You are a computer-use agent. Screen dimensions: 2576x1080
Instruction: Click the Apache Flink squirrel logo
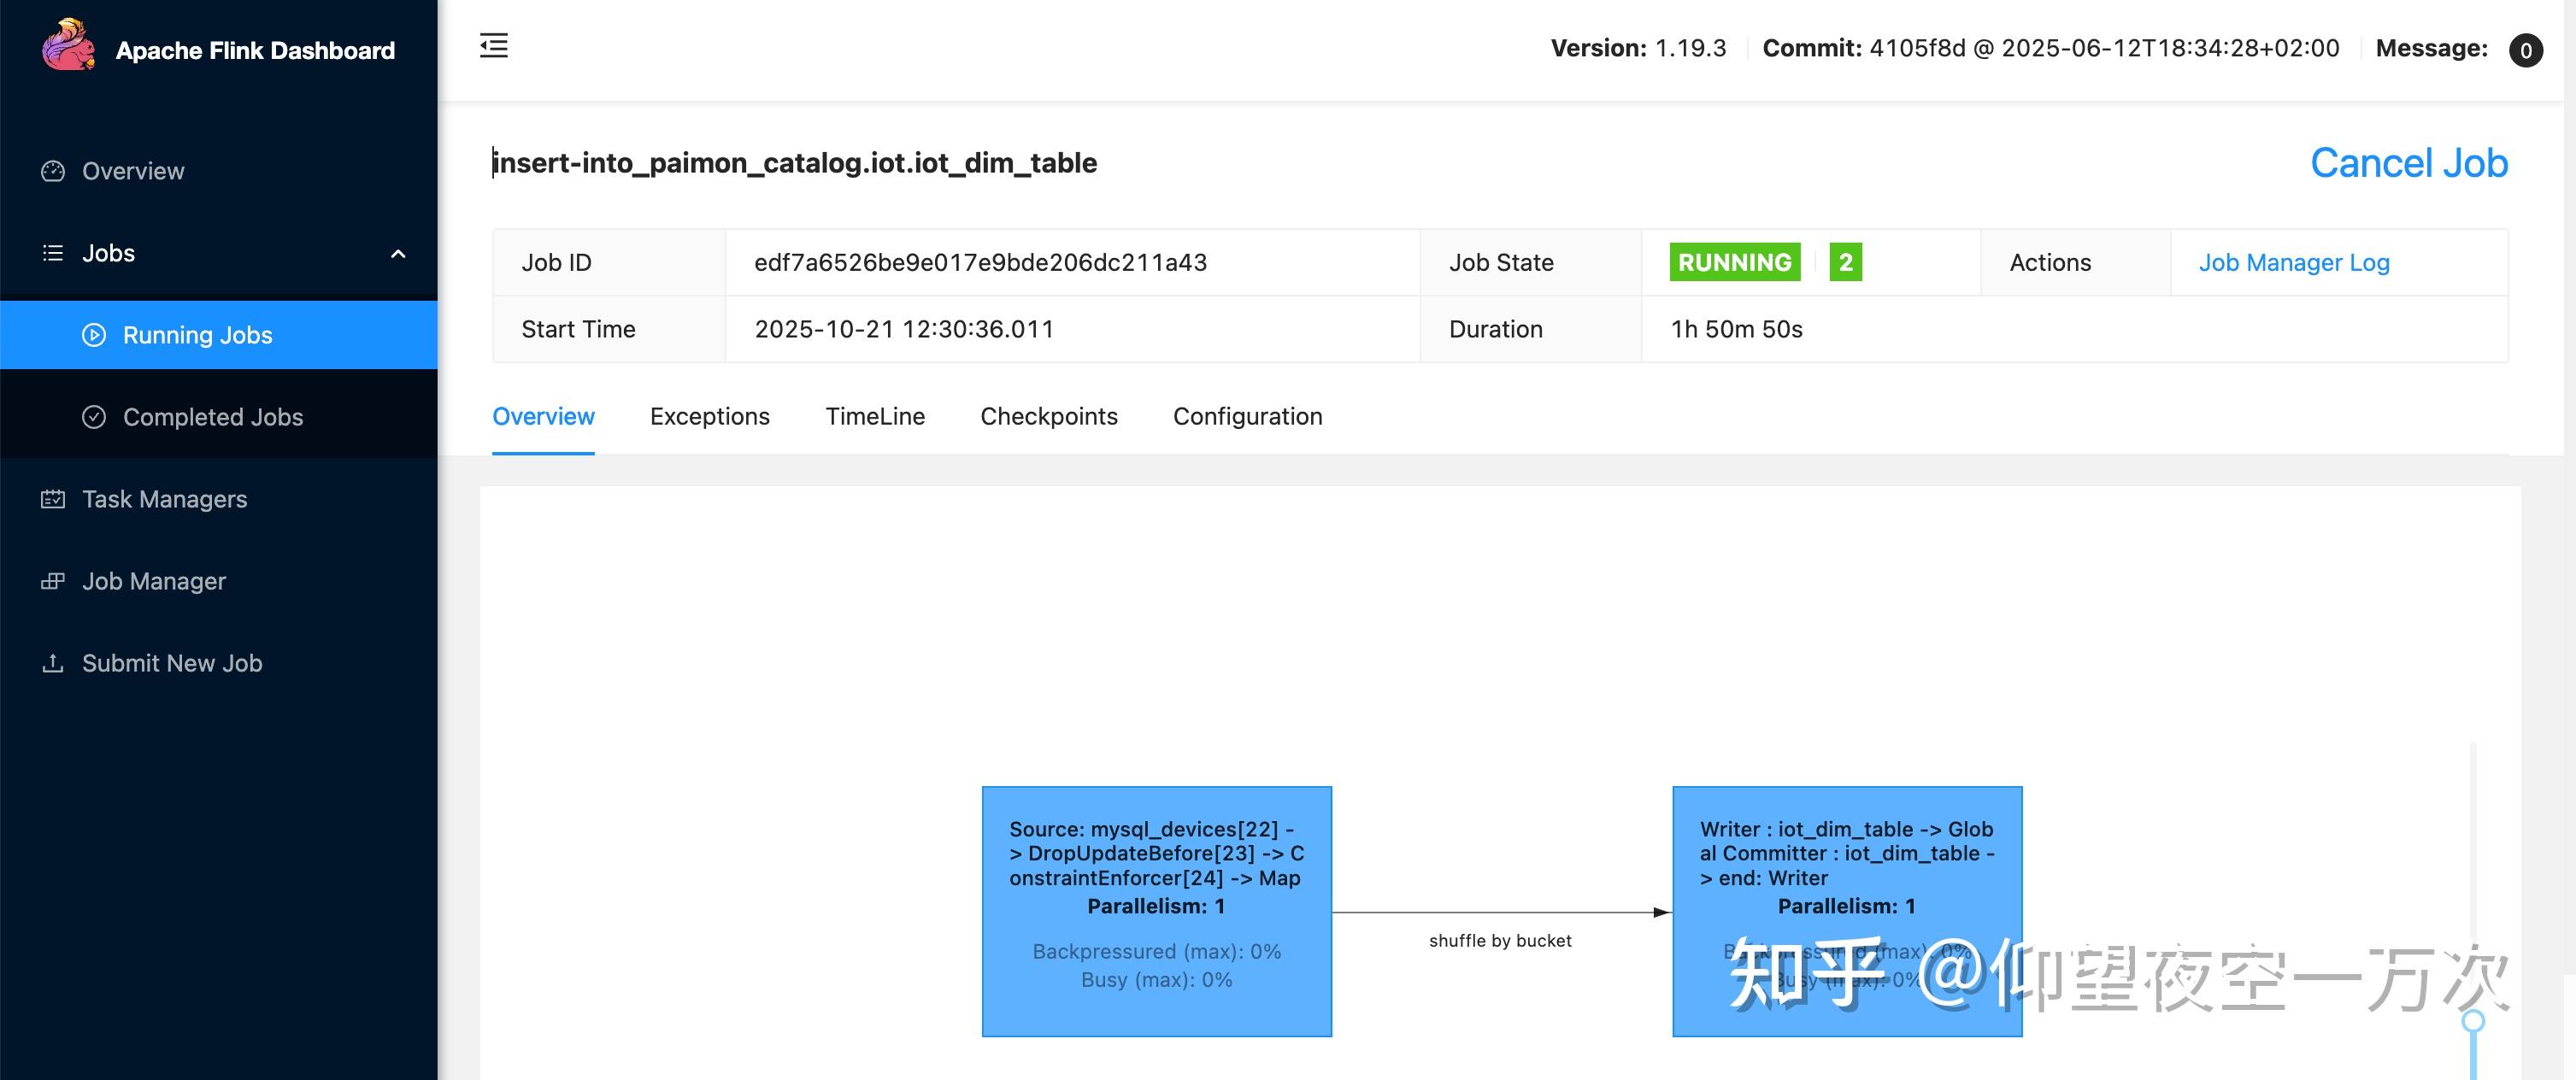point(67,44)
